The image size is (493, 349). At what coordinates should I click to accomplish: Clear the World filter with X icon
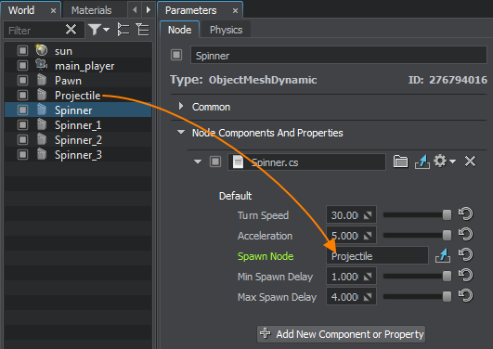[x=71, y=30]
